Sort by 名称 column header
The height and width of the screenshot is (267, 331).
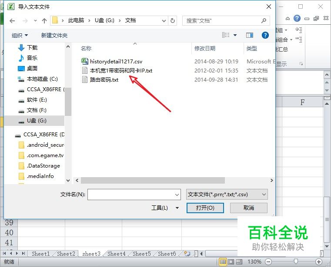[x=86, y=49]
